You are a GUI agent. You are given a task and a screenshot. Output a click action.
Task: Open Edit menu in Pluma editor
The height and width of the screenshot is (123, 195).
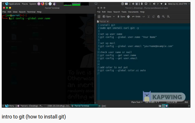pyautogui.click(x=104, y=12)
